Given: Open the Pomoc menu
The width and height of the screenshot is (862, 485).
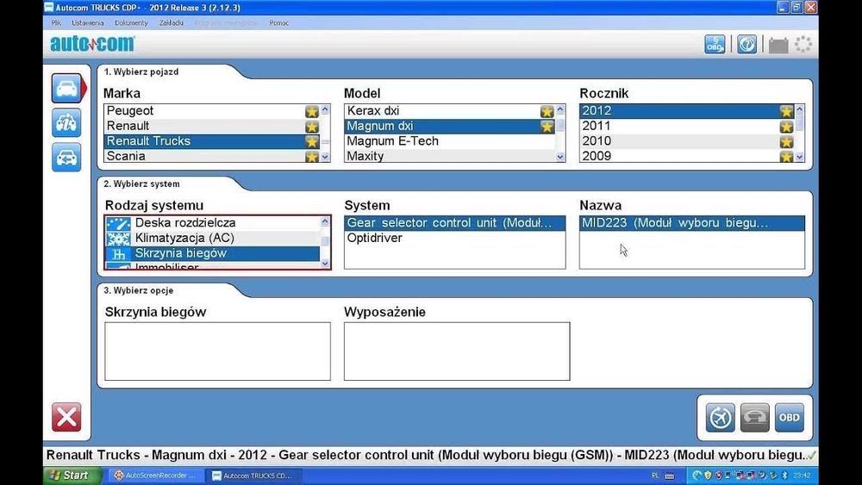Looking at the screenshot, I should 278,23.
